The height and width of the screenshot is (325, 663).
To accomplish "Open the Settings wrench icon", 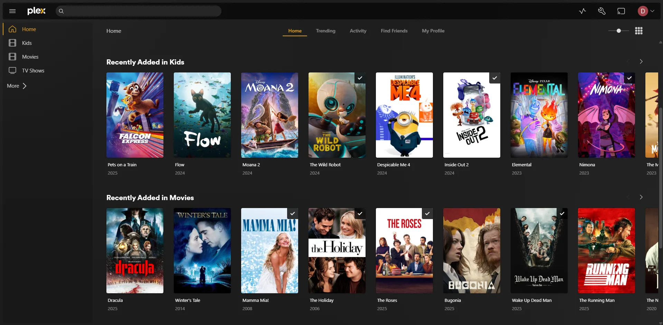I will point(602,11).
